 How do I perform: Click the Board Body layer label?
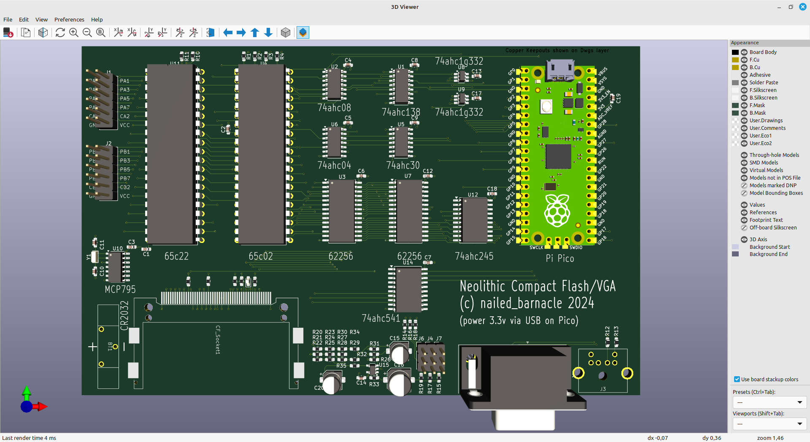coord(763,52)
